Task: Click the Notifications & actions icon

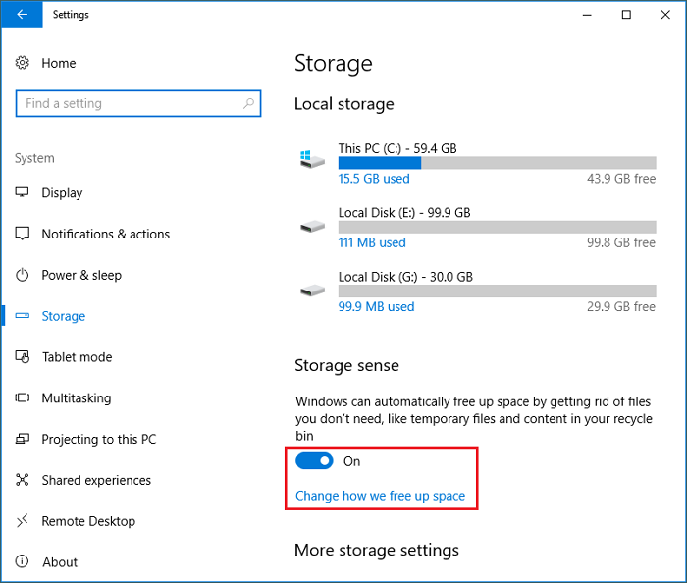Action: [23, 235]
